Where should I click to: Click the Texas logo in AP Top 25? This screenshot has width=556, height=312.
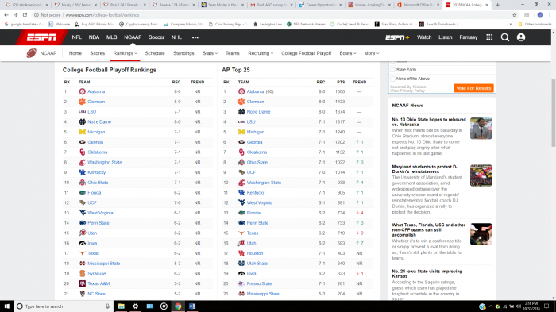pyautogui.click(x=241, y=233)
